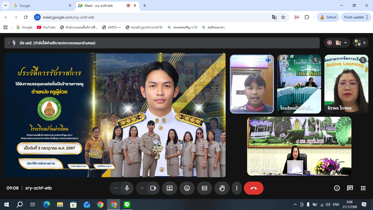The image size is (373, 210).
Task: Click the red Leave call button
Action: pos(253,188)
